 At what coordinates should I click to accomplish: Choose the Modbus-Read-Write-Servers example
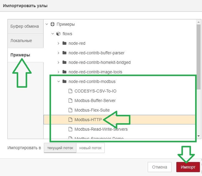coord(101,129)
